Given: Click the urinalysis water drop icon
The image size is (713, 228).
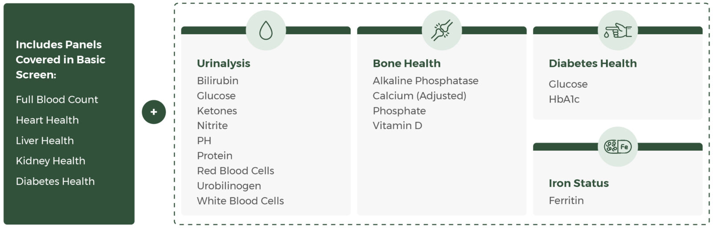Looking at the screenshot, I should pyautogui.click(x=266, y=30).
